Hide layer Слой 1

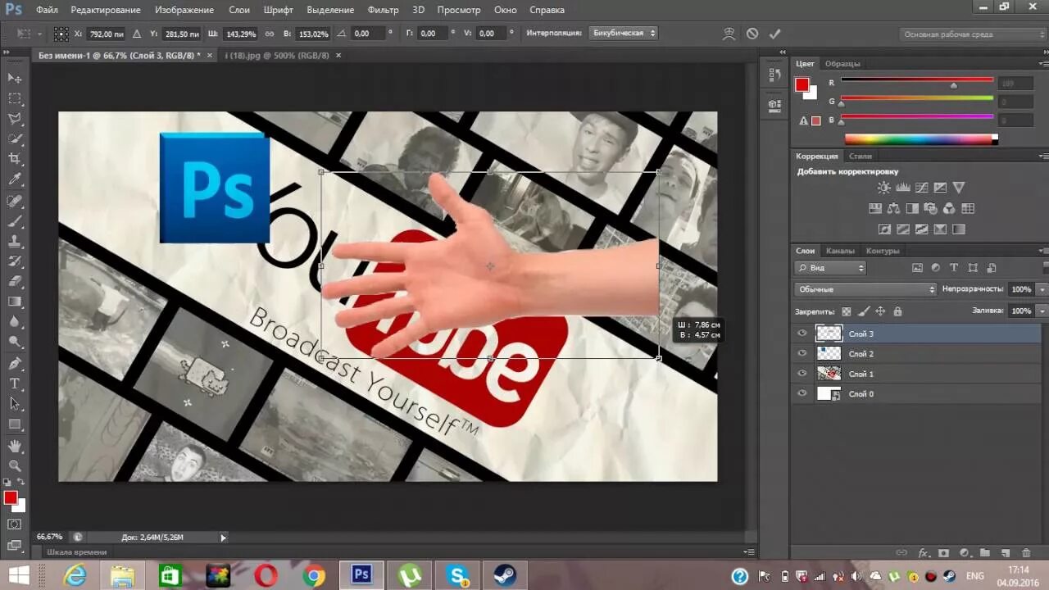[802, 374]
